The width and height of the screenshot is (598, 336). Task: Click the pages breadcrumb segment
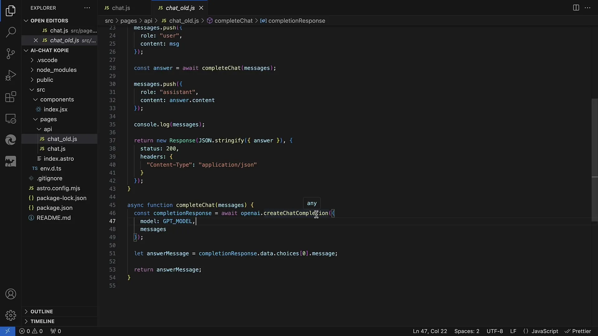pyautogui.click(x=129, y=21)
